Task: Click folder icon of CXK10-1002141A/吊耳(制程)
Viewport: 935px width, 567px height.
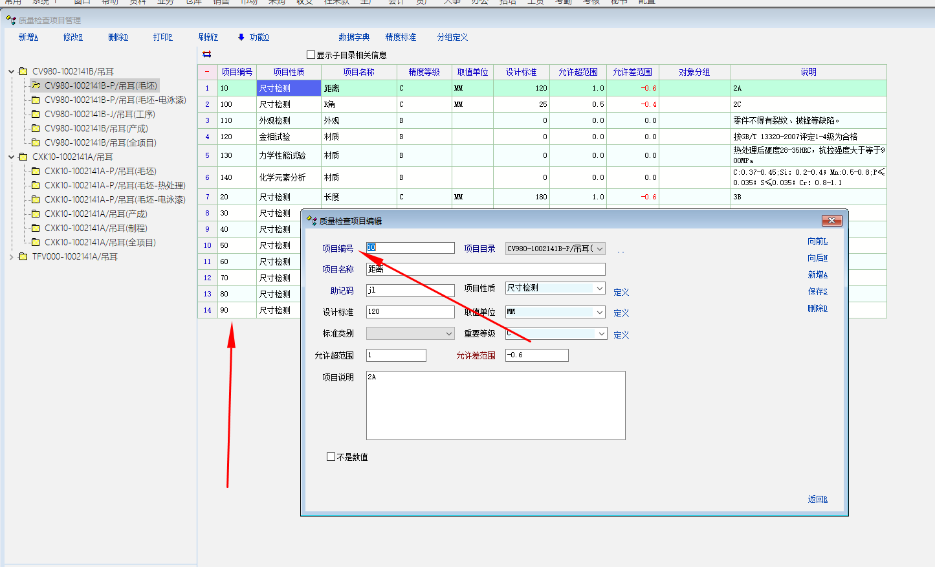Action: [x=36, y=228]
